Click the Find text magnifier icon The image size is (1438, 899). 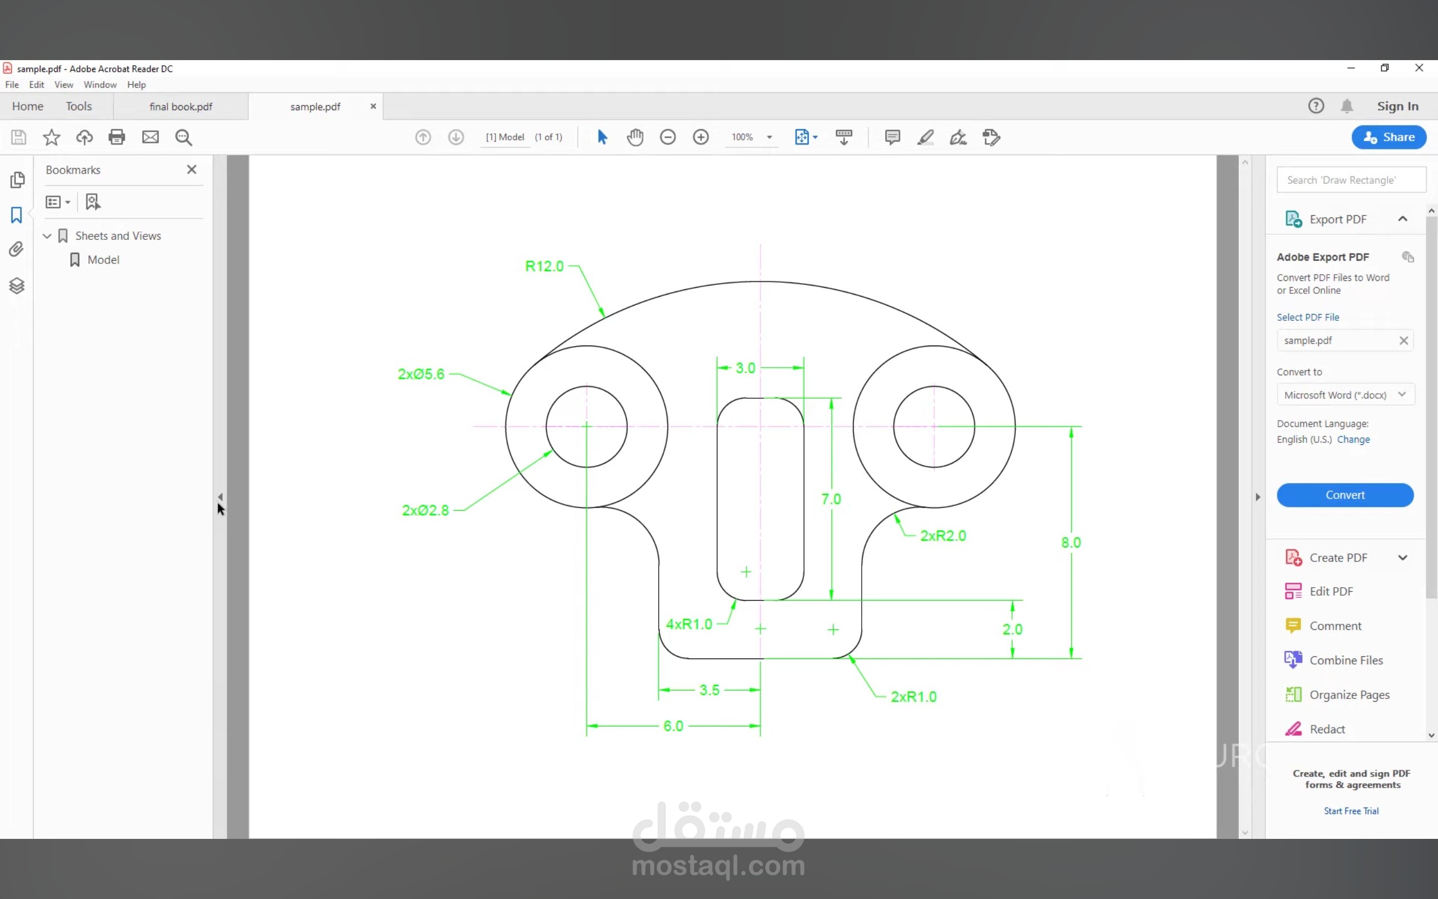pyautogui.click(x=184, y=137)
